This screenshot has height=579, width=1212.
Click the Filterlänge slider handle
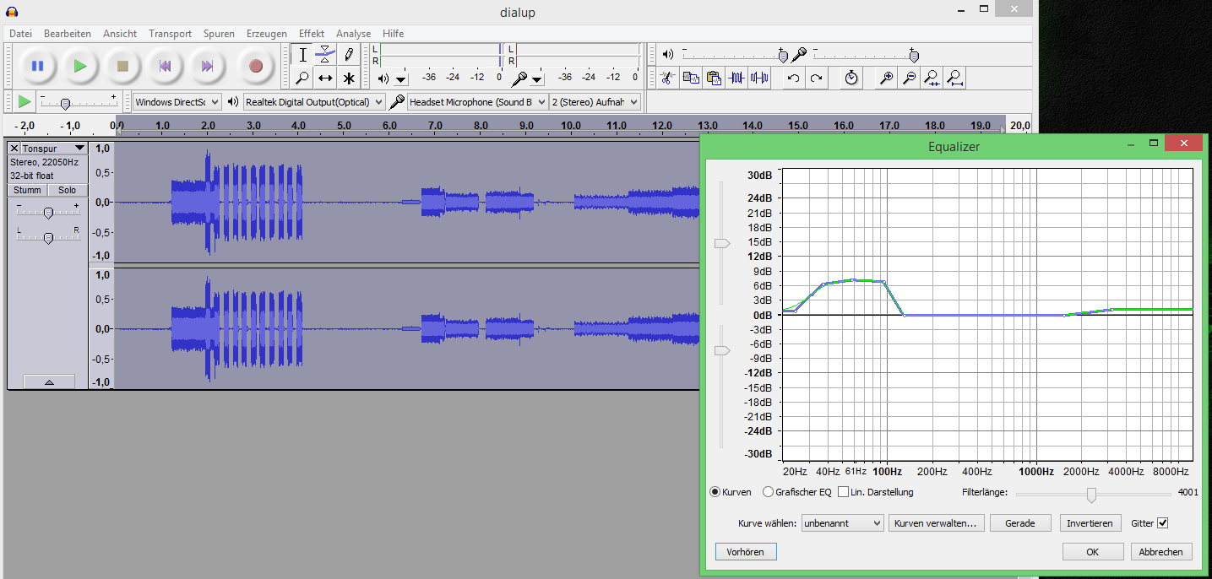click(x=1091, y=494)
